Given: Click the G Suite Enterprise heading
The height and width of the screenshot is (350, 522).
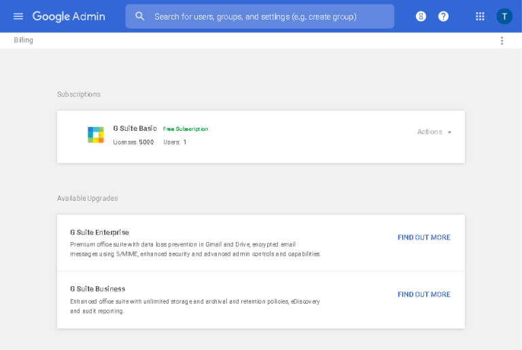Looking at the screenshot, I should pyautogui.click(x=99, y=233).
